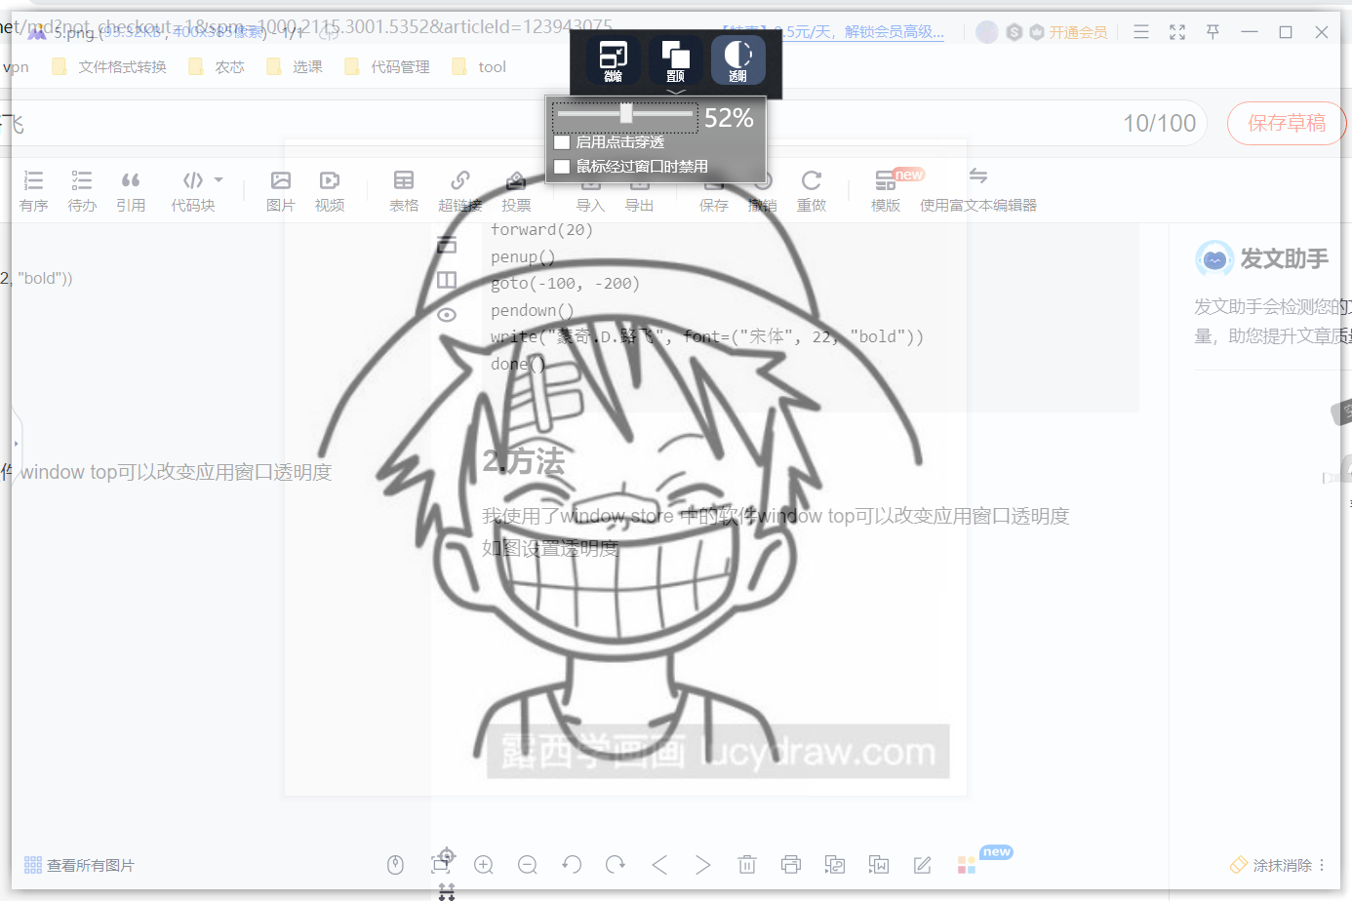The image size is (1352, 901).
Task: Click the split-column layout icon in the editor
Action: pos(447,280)
